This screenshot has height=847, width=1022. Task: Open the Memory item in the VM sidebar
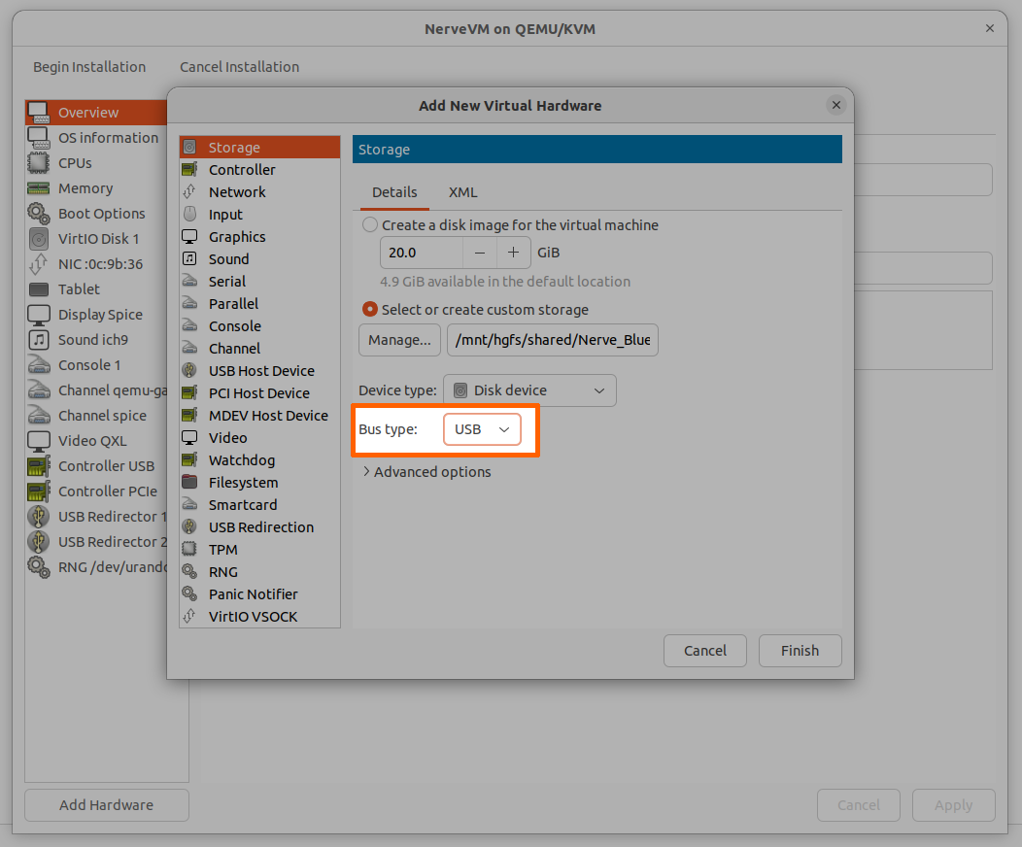[85, 188]
